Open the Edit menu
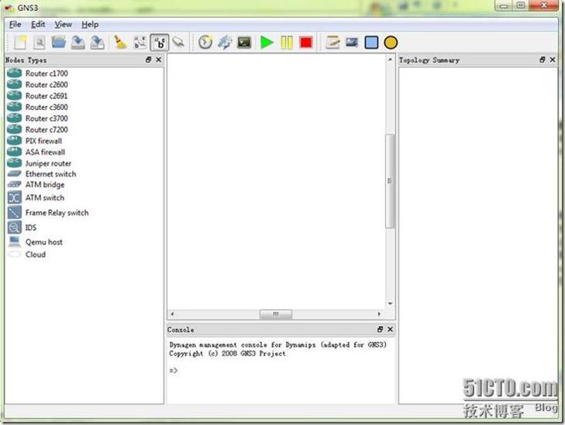The image size is (565, 425). 38,25
